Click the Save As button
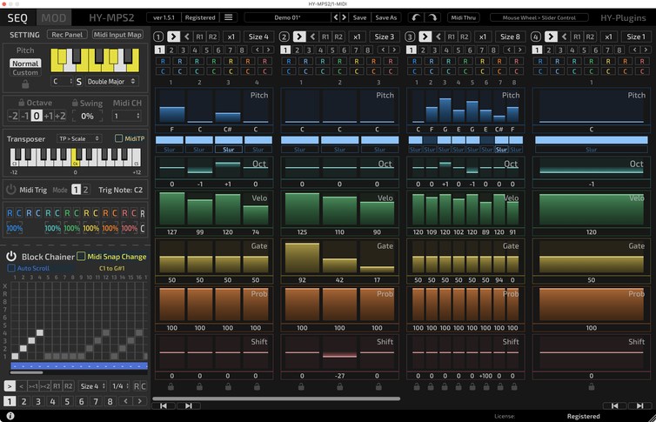Image resolution: width=656 pixels, height=422 pixels. (x=385, y=17)
